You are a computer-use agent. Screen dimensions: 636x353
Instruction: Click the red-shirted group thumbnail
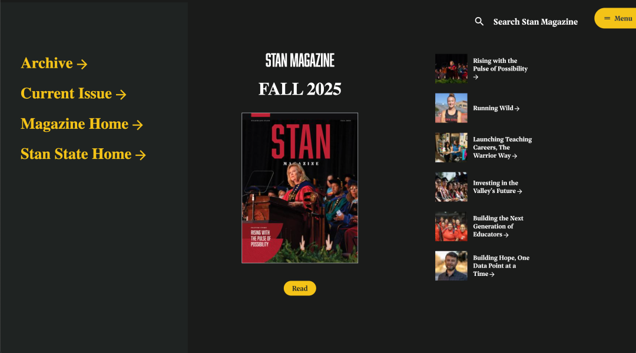point(451,227)
